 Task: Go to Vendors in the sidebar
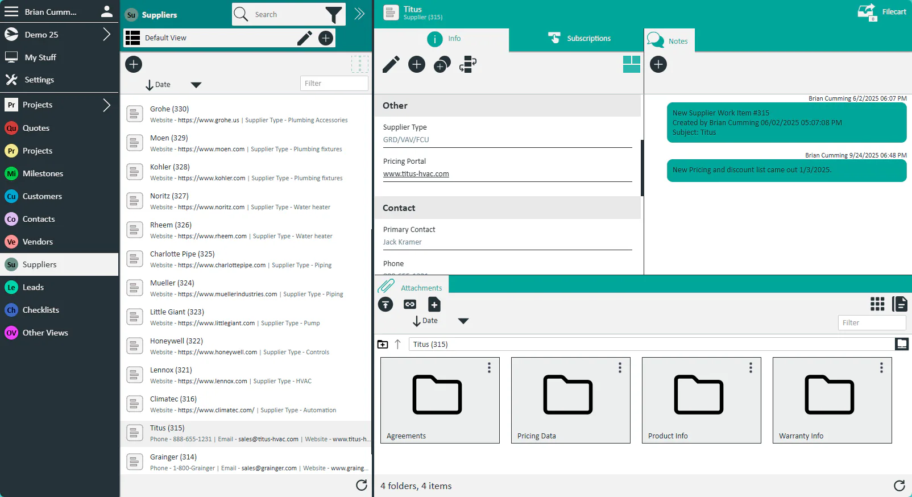tap(59, 242)
